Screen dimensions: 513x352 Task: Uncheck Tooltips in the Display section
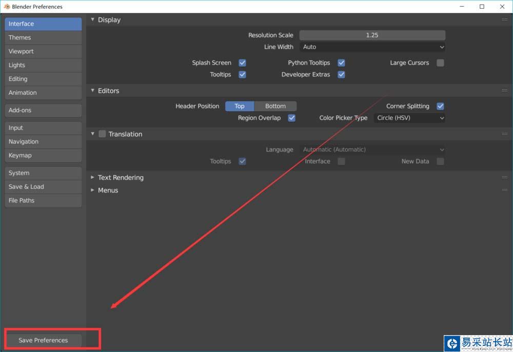pyautogui.click(x=242, y=74)
